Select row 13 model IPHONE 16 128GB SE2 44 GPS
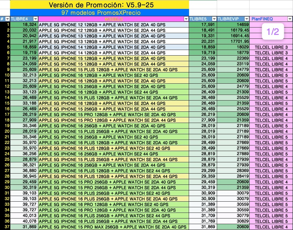This screenshot has height=230, width=293. click(114, 92)
